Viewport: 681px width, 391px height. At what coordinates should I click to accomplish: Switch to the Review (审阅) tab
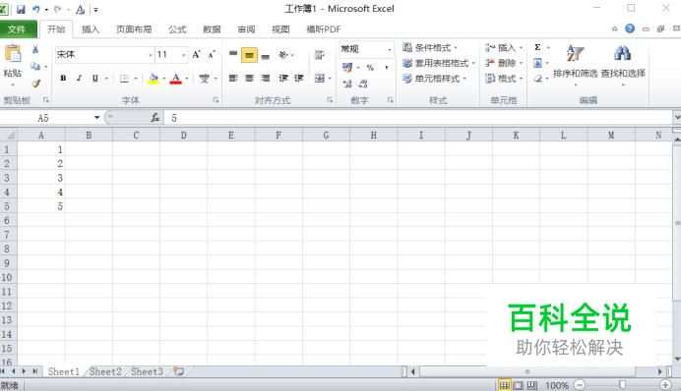point(246,29)
